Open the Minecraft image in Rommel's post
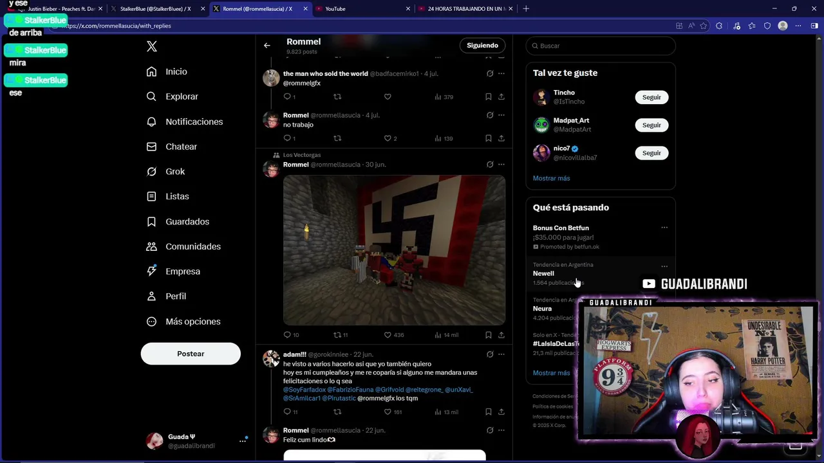Screen dimensions: 824x463 click(394, 250)
